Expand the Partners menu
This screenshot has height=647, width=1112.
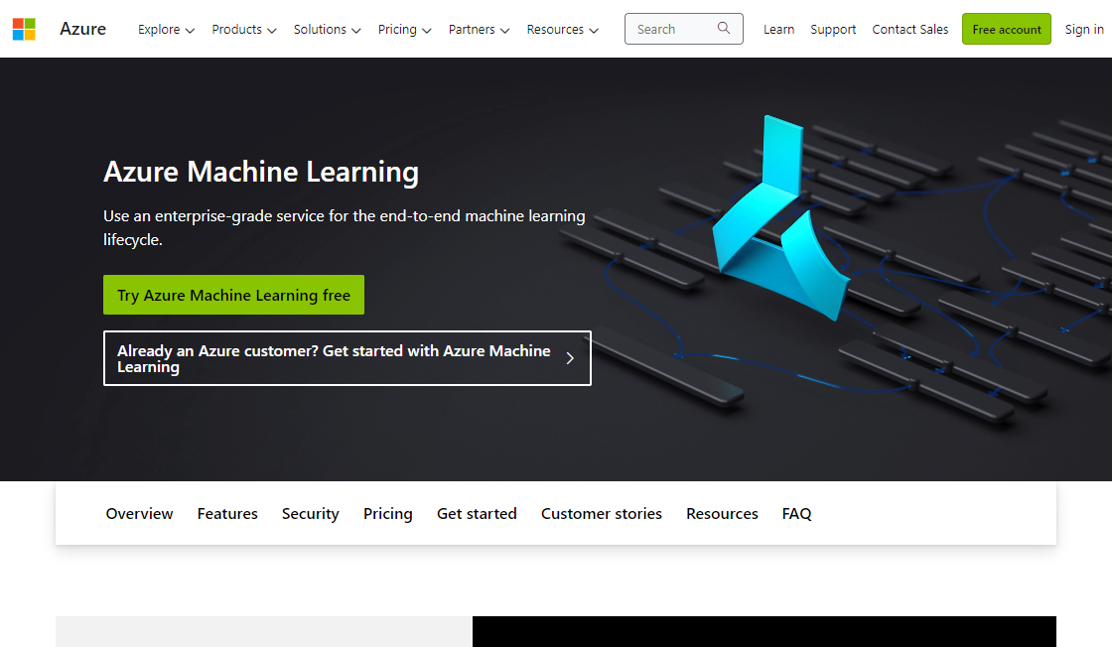(x=479, y=30)
